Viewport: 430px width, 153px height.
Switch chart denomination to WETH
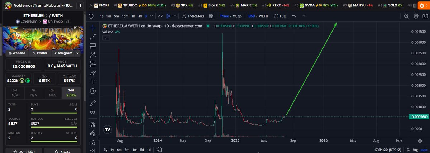(x=263, y=16)
